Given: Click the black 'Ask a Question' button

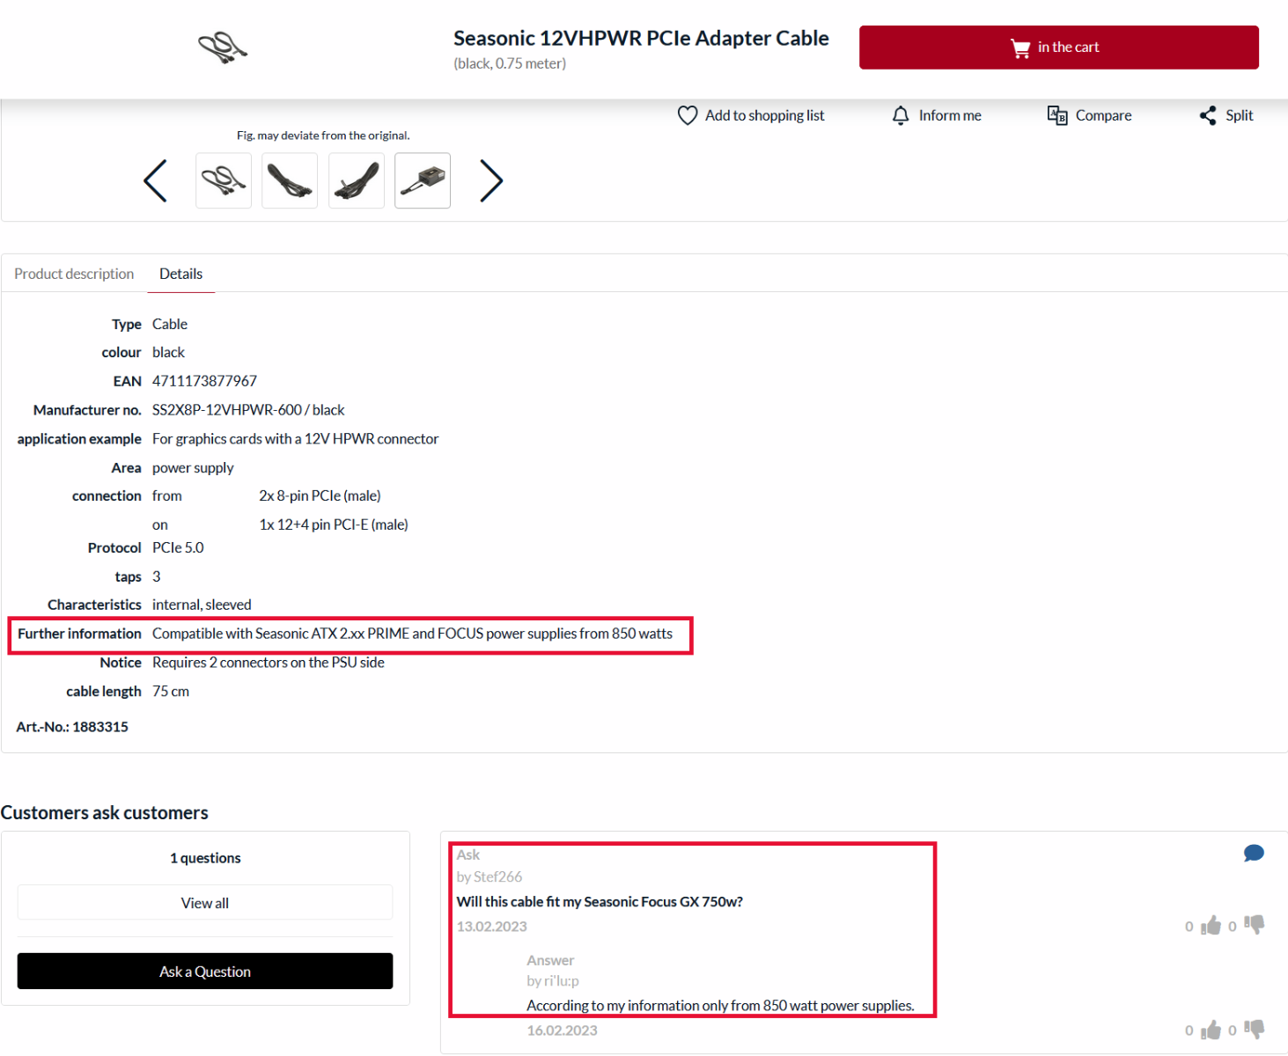Looking at the screenshot, I should click(x=205, y=972).
